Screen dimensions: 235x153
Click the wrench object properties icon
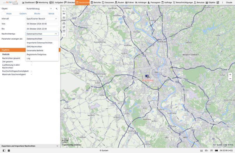click(x=56, y=9)
